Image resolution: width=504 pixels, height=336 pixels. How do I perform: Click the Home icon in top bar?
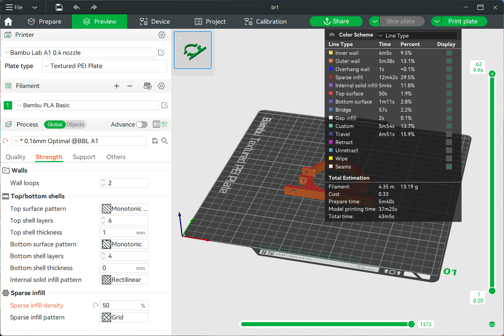(x=8, y=22)
